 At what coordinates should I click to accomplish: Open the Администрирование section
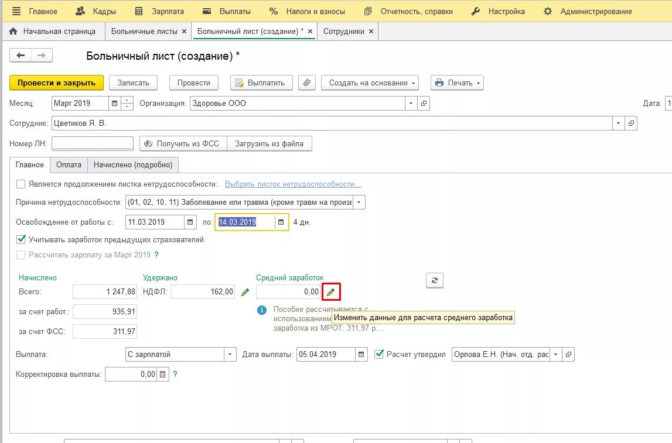(588, 12)
